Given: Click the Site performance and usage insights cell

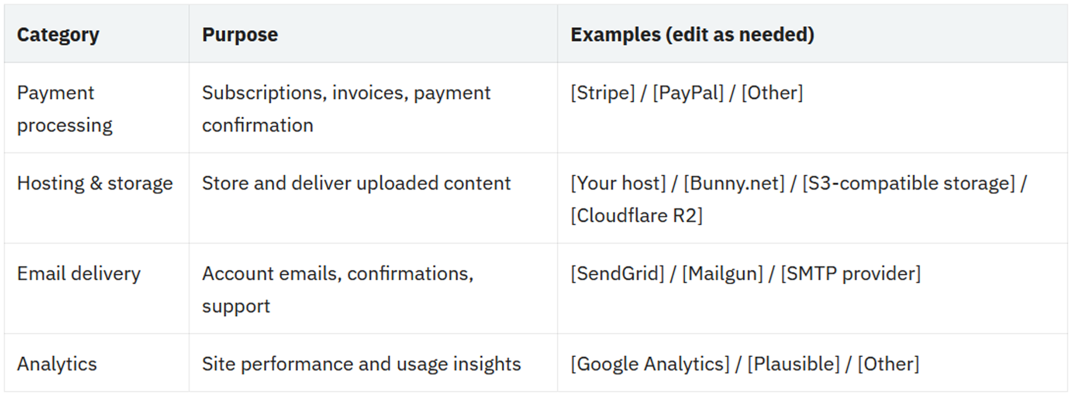Looking at the screenshot, I should pos(361,364).
